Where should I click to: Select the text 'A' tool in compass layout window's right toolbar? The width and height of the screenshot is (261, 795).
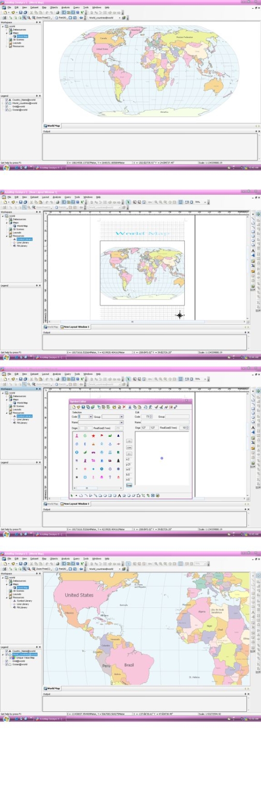pos(253,251)
